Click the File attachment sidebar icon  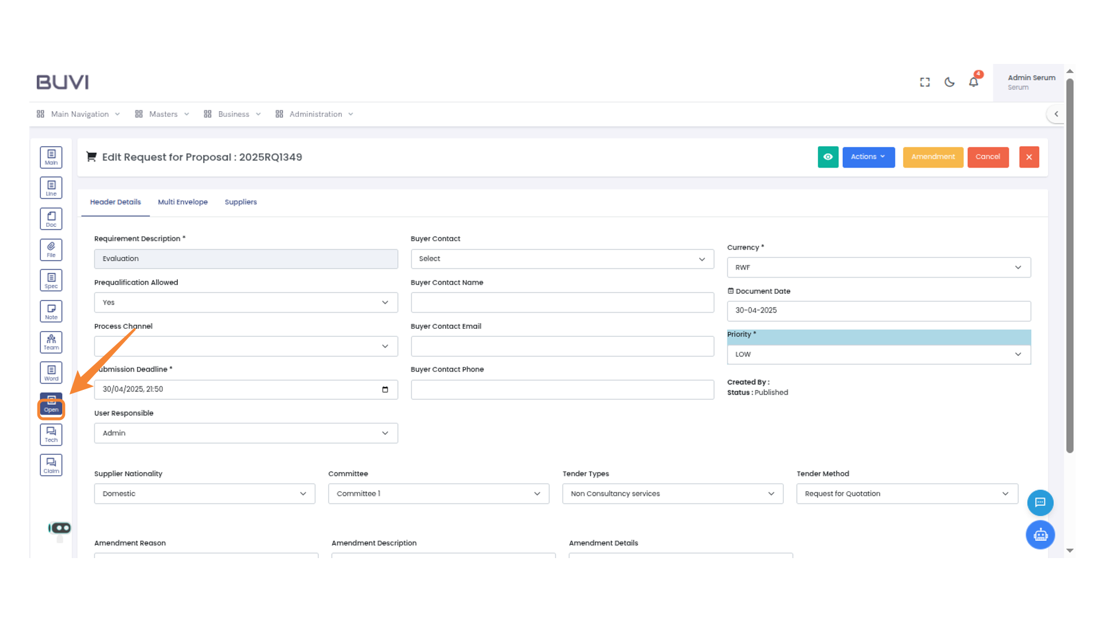coord(51,249)
